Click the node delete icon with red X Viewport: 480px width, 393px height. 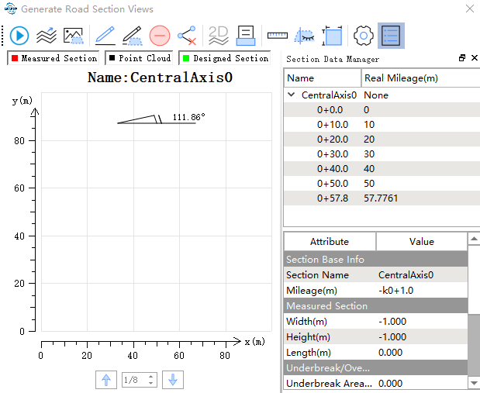coord(187,36)
